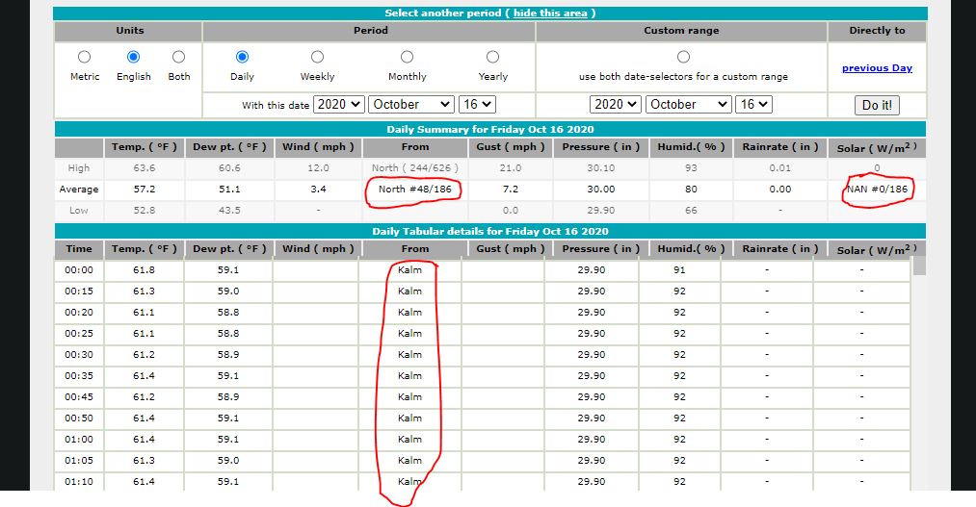Image resolution: width=976 pixels, height=507 pixels.
Task: Select the Both units radio button
Action: point(178,57)
